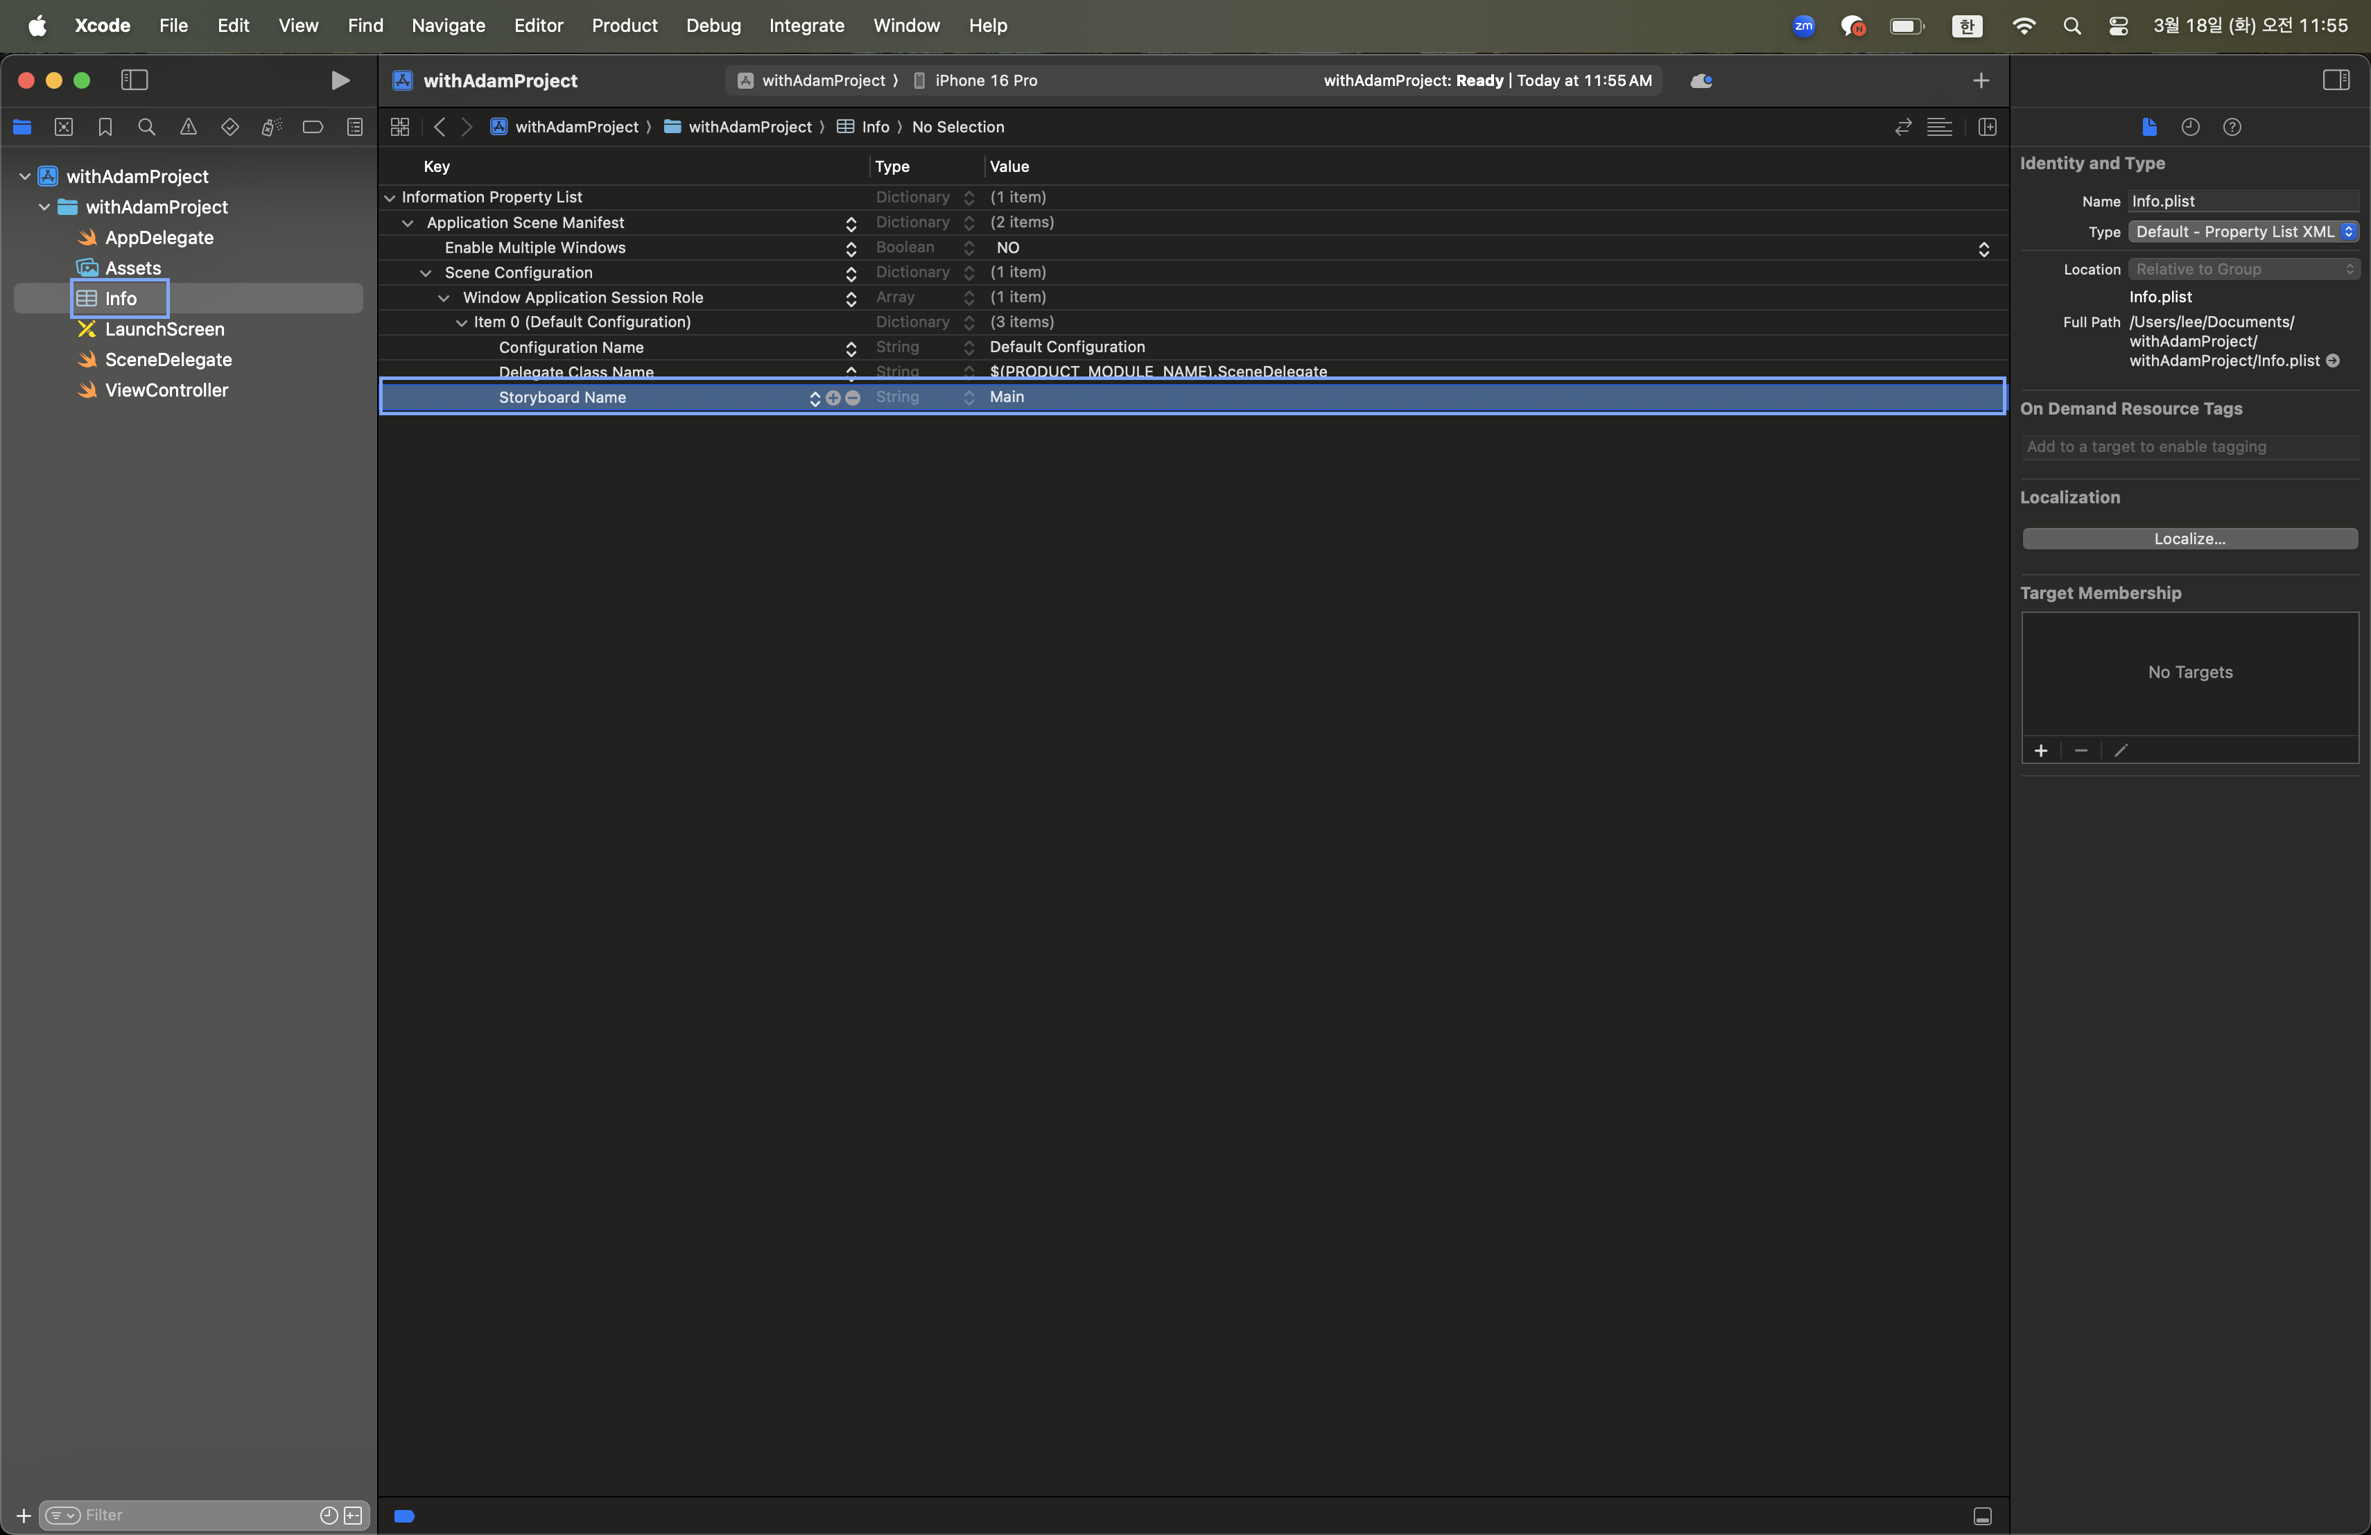The height and width of the screenshot is (1535, 2371).
Task: Go back in editor history
Action: point(440,126)
